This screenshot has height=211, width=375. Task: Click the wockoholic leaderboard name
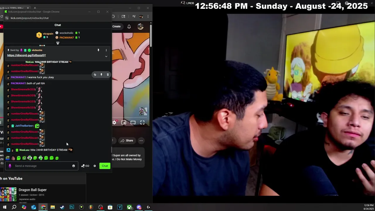66,33
